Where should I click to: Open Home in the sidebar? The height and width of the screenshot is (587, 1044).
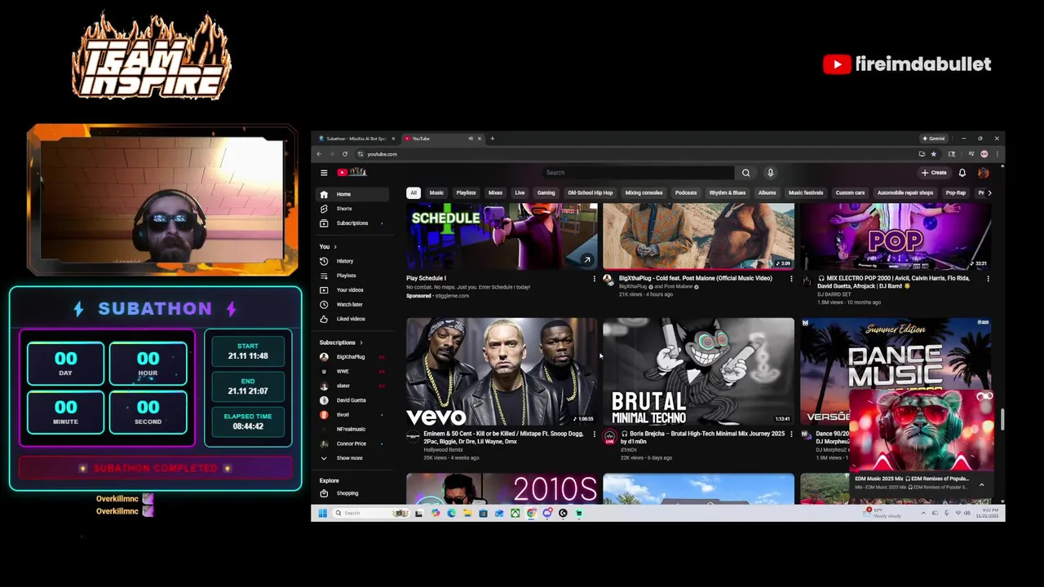tap(352, 194)
